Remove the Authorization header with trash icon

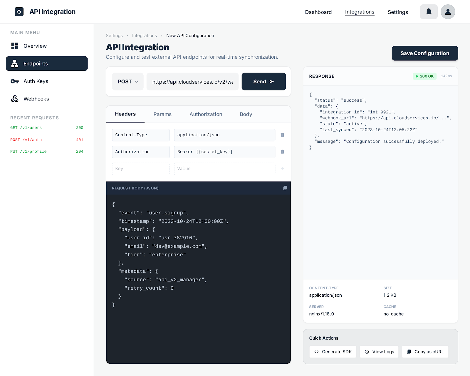[282, 152]
